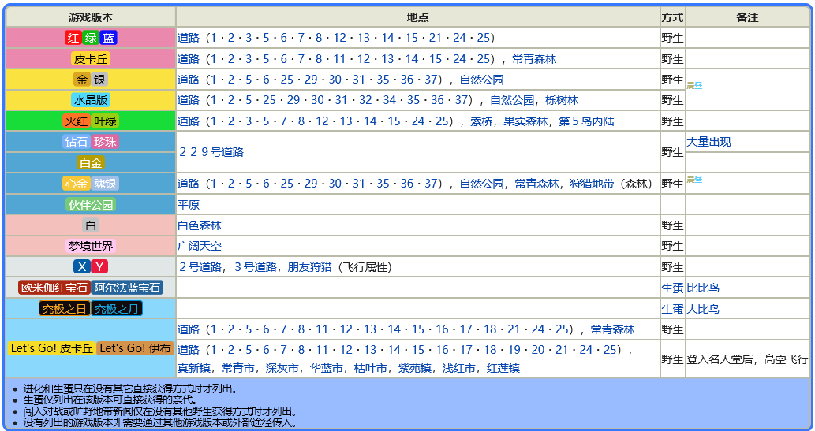
Task: Click the time-of-day icon in 金银 row
Action: (x=694, y=86)
